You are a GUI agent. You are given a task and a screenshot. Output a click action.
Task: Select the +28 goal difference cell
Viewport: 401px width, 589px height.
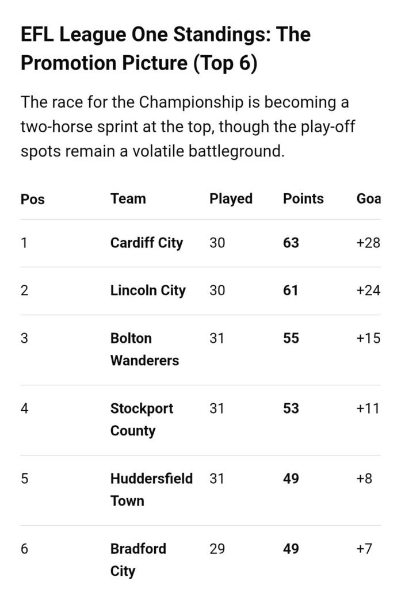coord(368,243)
